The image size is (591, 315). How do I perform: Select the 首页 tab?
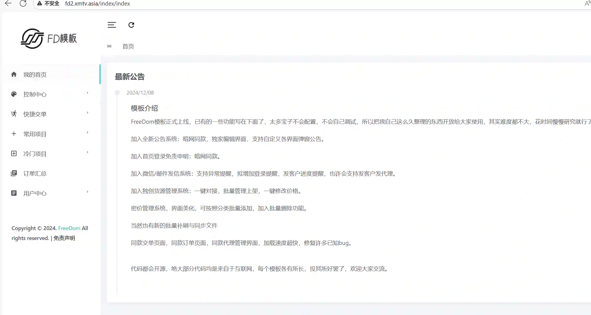pyautogui.click(x=128, y=46)
